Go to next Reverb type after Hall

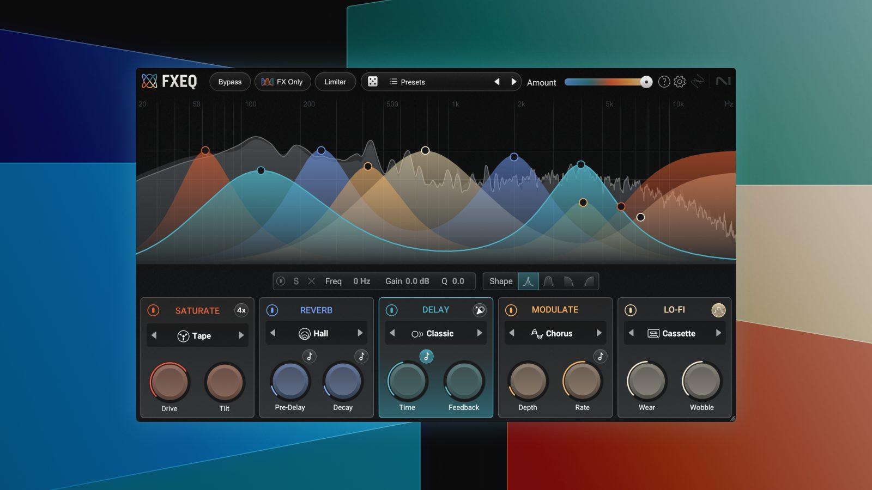pos(360,333)
